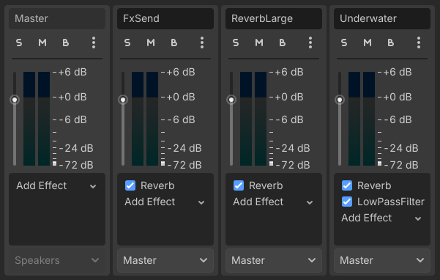Click the Underwater bus VU meter
Screen dimensions: 440x280
click(x=362, y=119)
